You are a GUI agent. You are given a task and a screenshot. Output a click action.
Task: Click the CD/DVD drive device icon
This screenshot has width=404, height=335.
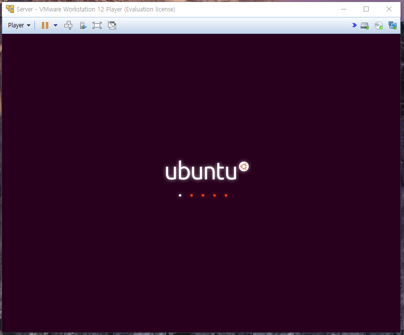[379, 25]
